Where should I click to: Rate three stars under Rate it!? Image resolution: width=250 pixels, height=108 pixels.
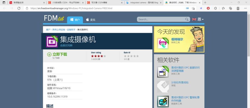click(x=132, y=56)
